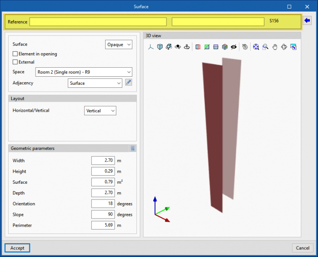Click the first Reference text field
Viewport: 318px width, 257px height.
pyautogui.click(x=98, y=21)
